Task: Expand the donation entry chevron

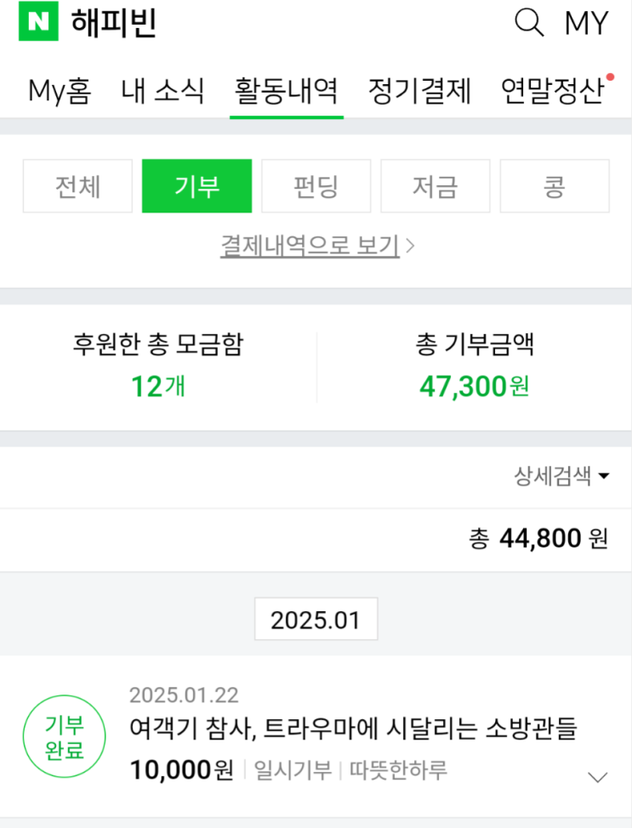Action: click(598, 777)
